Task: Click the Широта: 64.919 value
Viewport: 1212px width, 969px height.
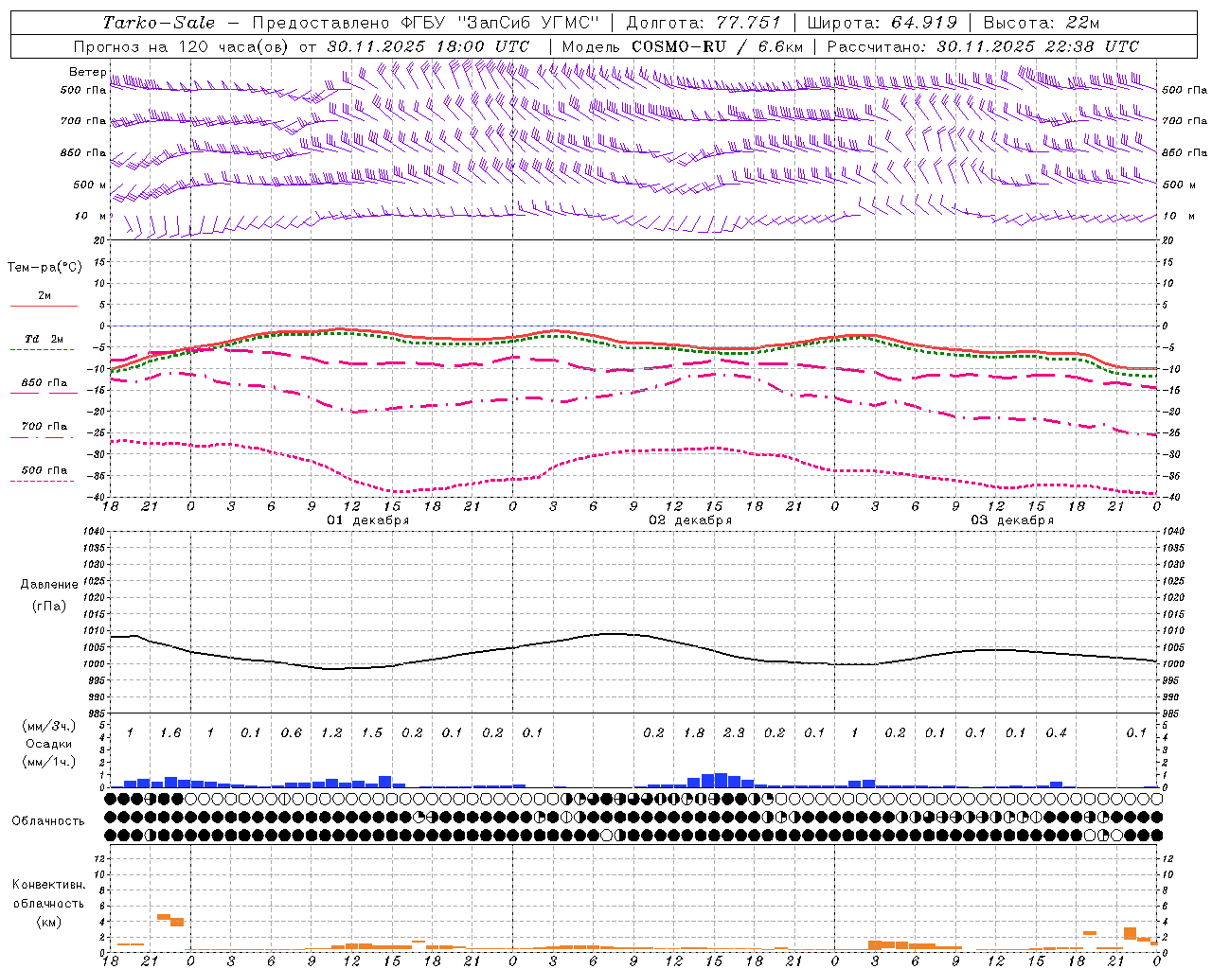Action: pos(882,23)
